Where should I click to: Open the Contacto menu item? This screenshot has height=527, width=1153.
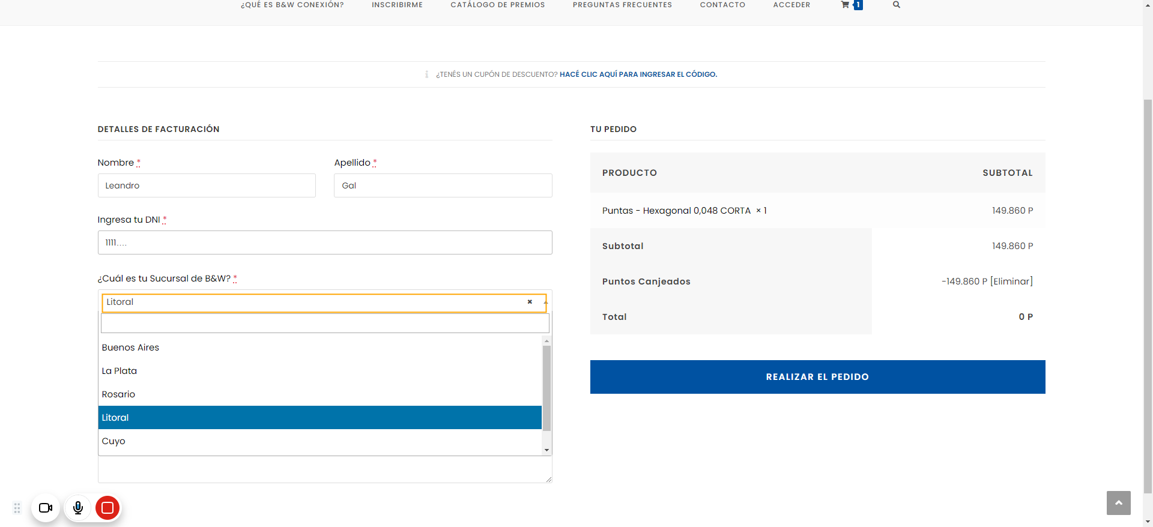722,5
